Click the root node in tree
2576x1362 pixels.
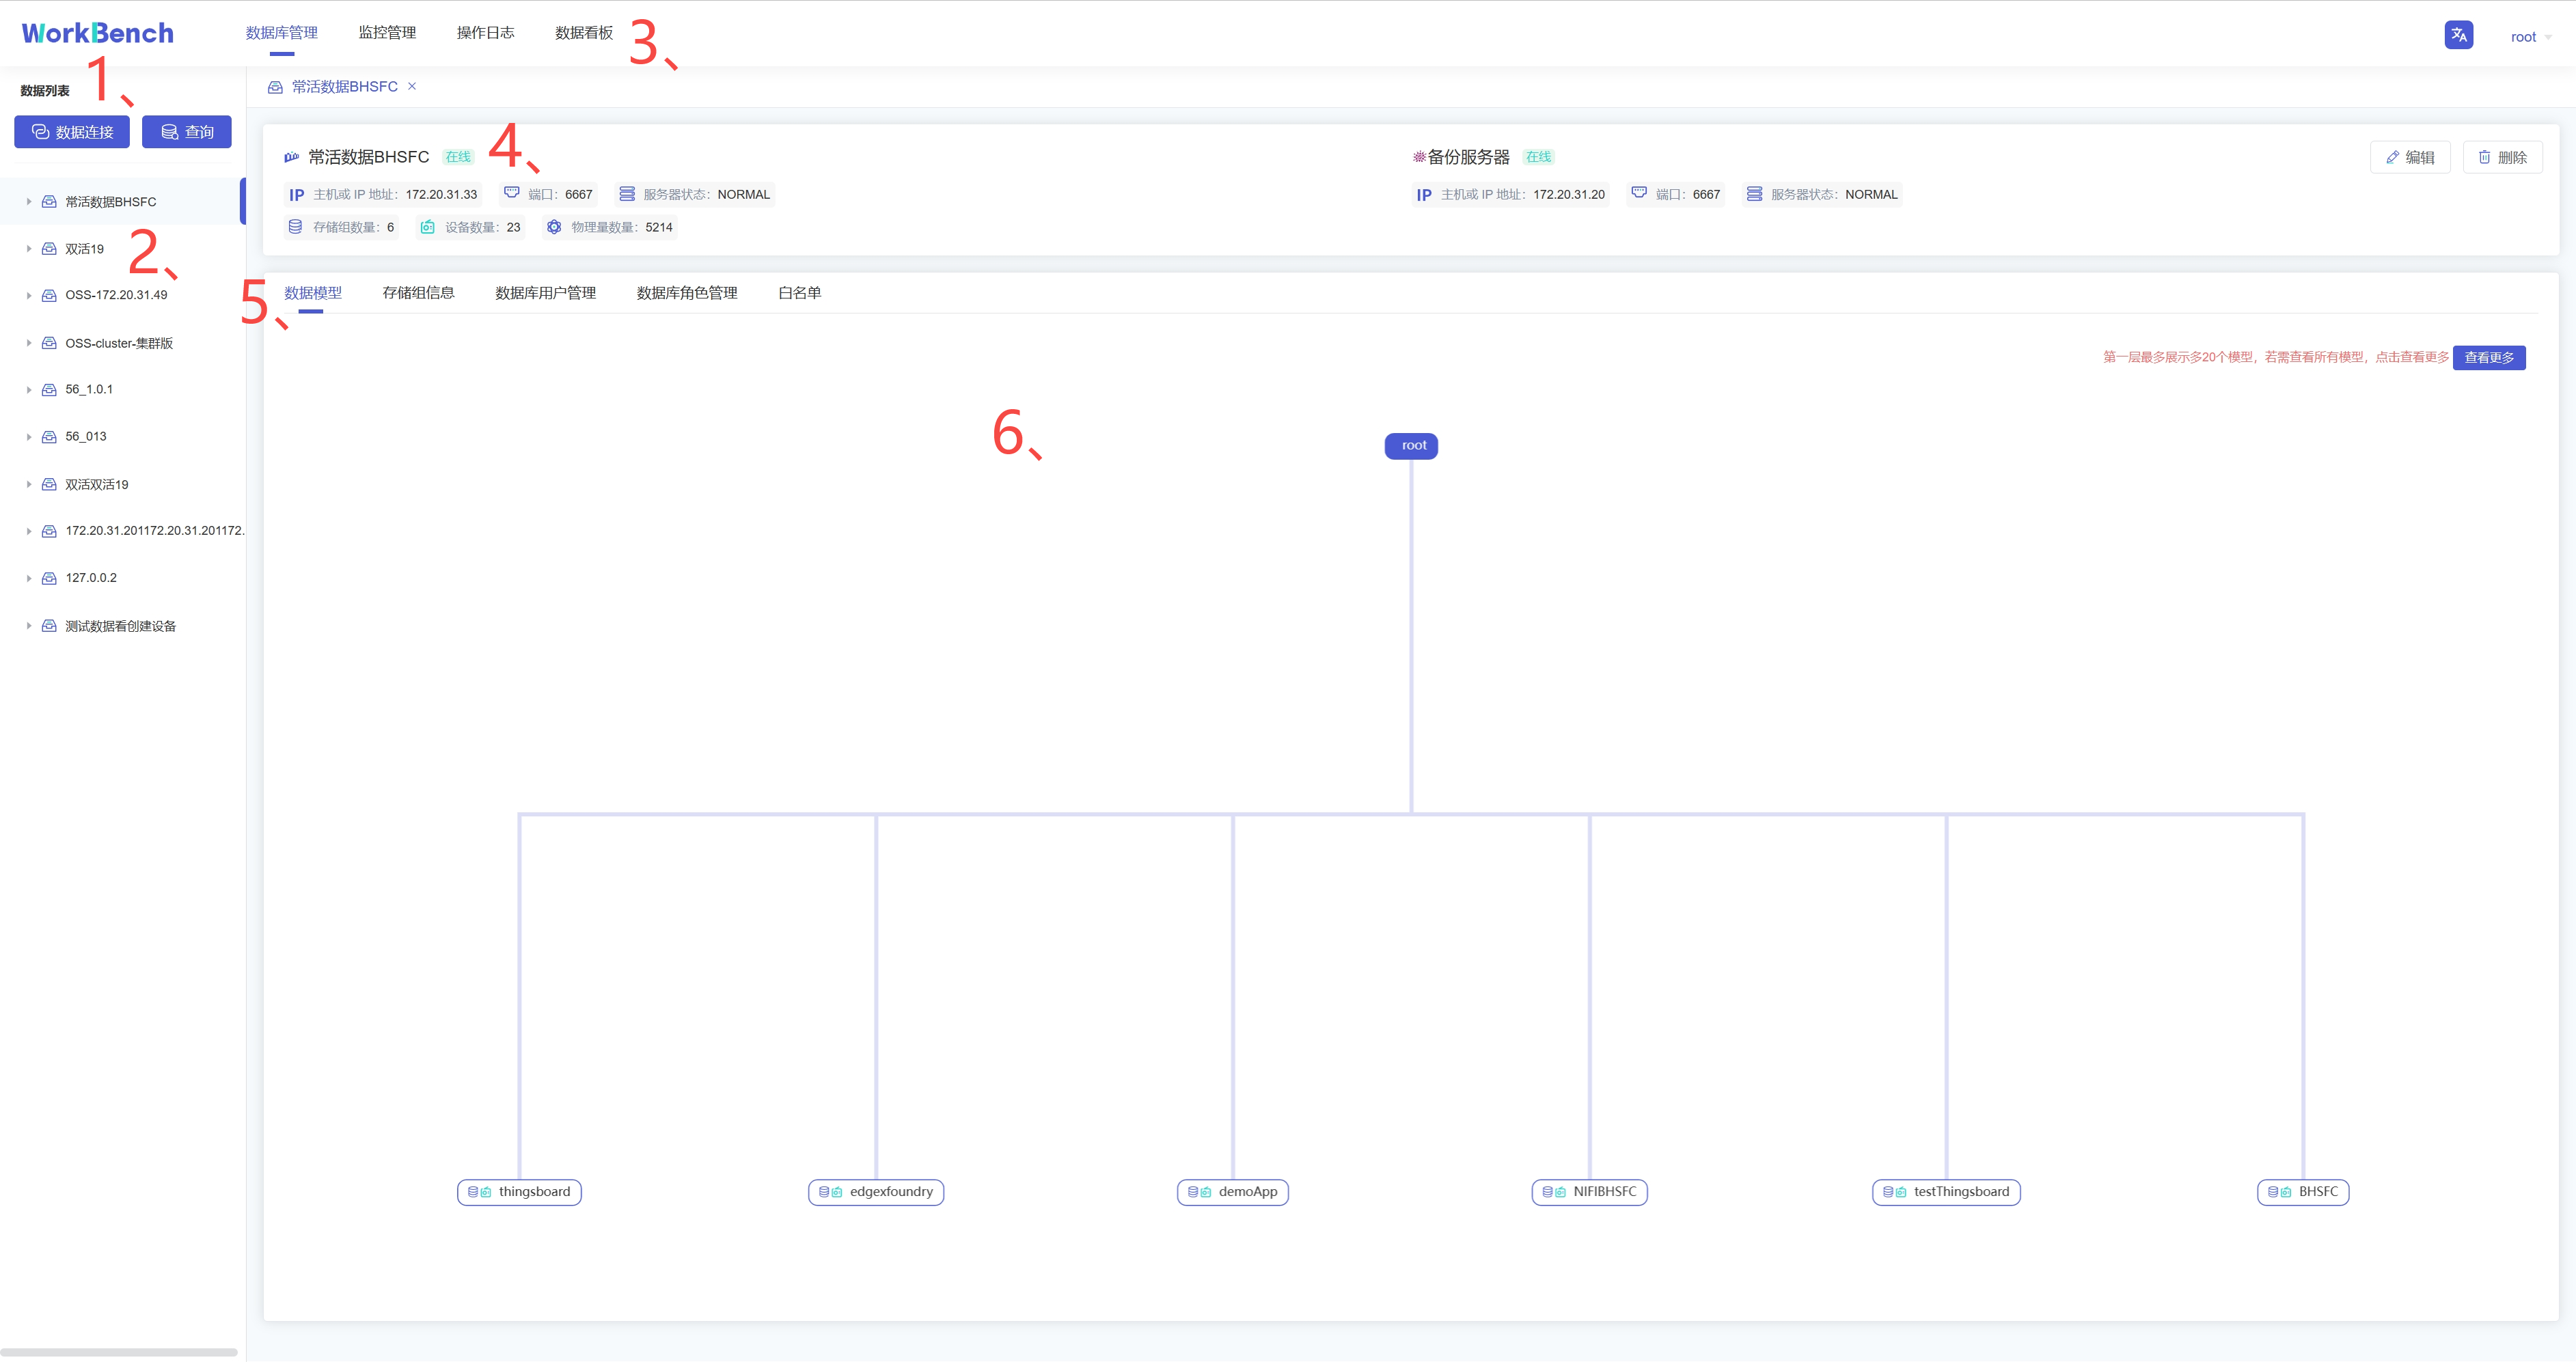[x=1411, y=446]
